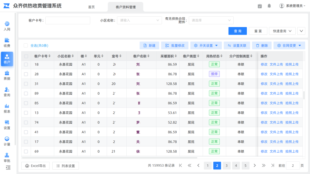
Task: Check the row with card number 74
Action: coord(26,123)
